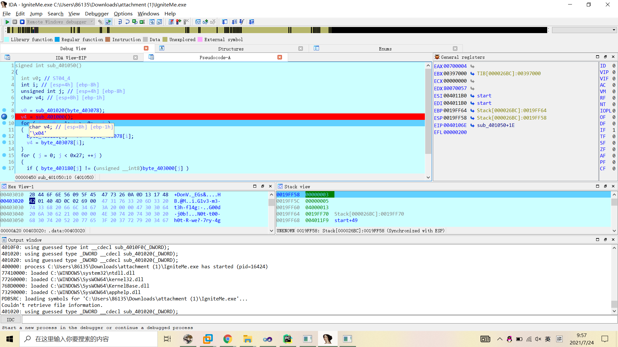Click the IDC command type button

tap(11, 320)
